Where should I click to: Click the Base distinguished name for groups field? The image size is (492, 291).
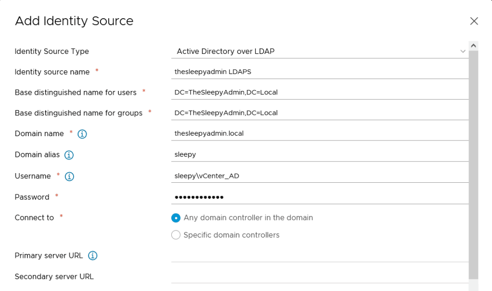[319, 113]
